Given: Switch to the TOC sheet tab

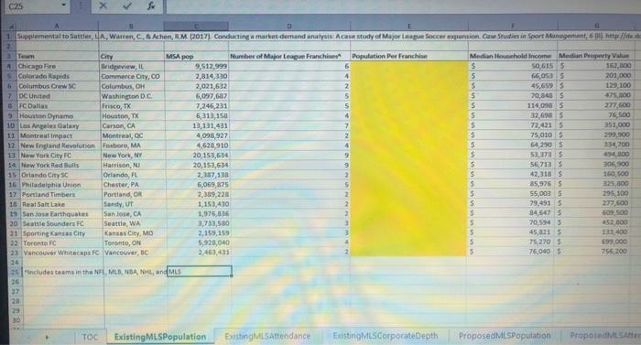Looking at the screenshot, I should pos(90,337).
